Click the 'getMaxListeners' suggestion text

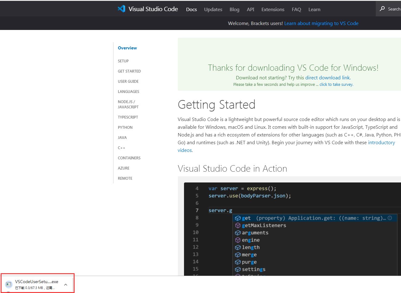click(x=264, y=225)
